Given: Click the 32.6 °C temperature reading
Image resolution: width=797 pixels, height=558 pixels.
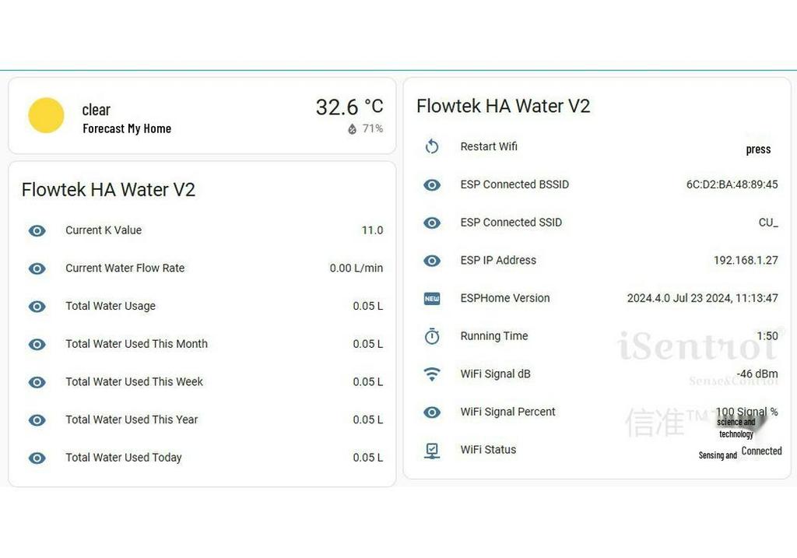Looking at the screenshot, I should coord(349,107).
